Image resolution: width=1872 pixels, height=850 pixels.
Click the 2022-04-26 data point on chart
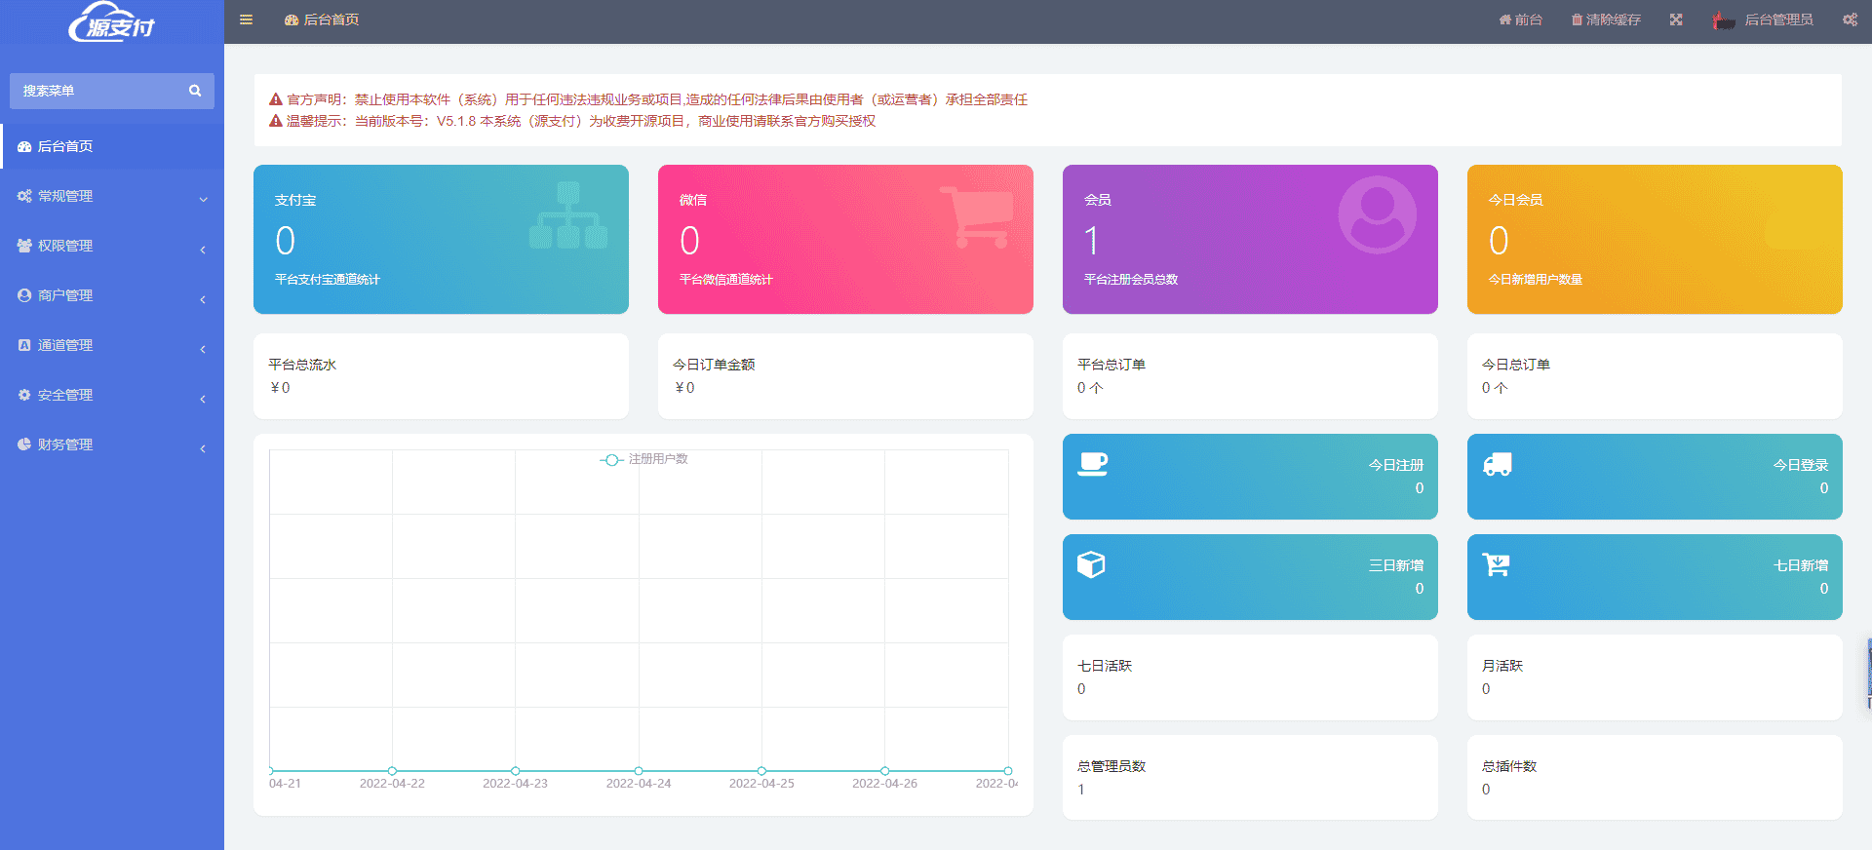pyautogui.click(x=885, y=771)
